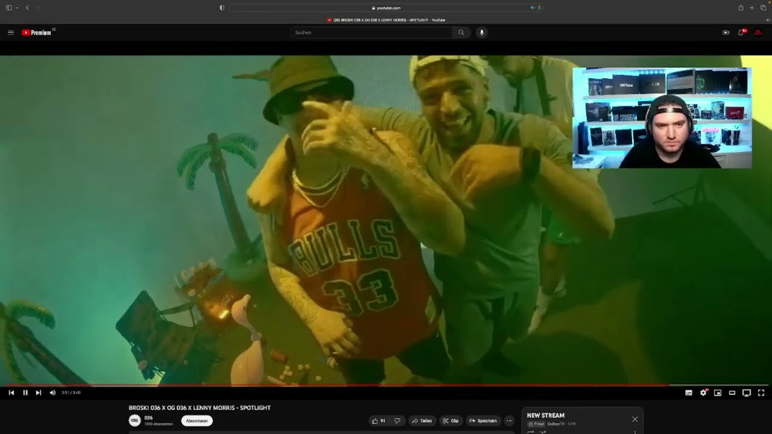Image resolution: width=772 pixels, height=434 pixels.
Task: Reload the page via address bar
Action: (539, 8)
